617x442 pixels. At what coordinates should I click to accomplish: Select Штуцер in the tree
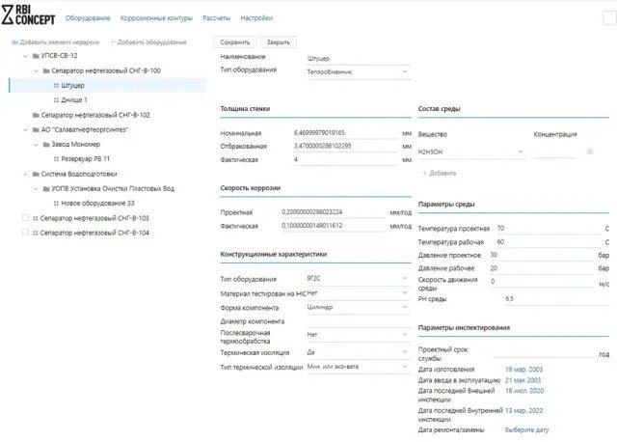[107, 86]
